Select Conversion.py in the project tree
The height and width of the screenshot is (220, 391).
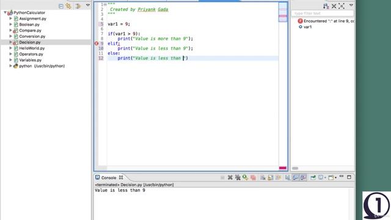click(32, 37)
